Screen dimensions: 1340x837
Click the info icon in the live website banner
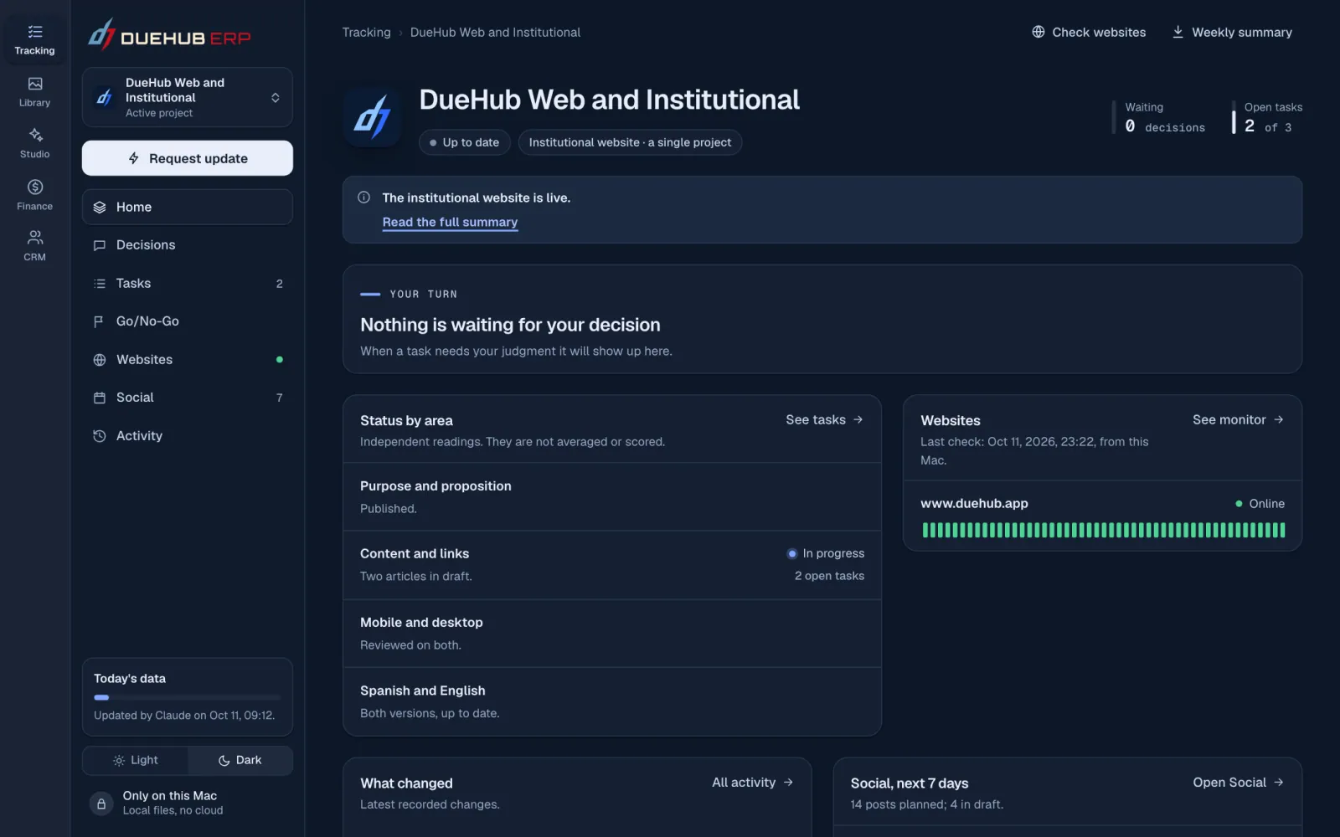pyautogui.click(x=364, y=198)
